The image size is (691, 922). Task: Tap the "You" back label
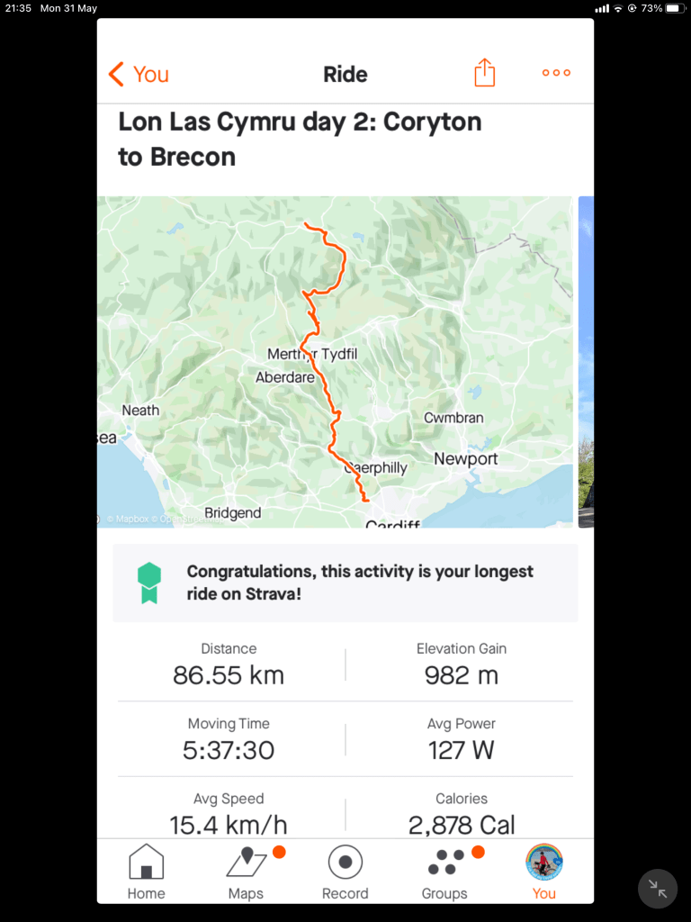pyautogui.click(x=150, y=74)
